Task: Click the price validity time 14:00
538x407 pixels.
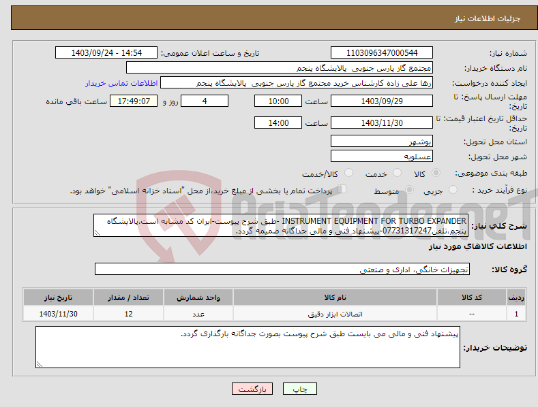Action: (x=278, y=123)
